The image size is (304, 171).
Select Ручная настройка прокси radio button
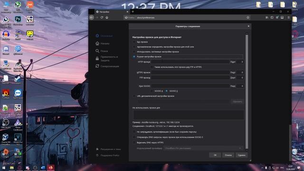(x=134, y=57)
